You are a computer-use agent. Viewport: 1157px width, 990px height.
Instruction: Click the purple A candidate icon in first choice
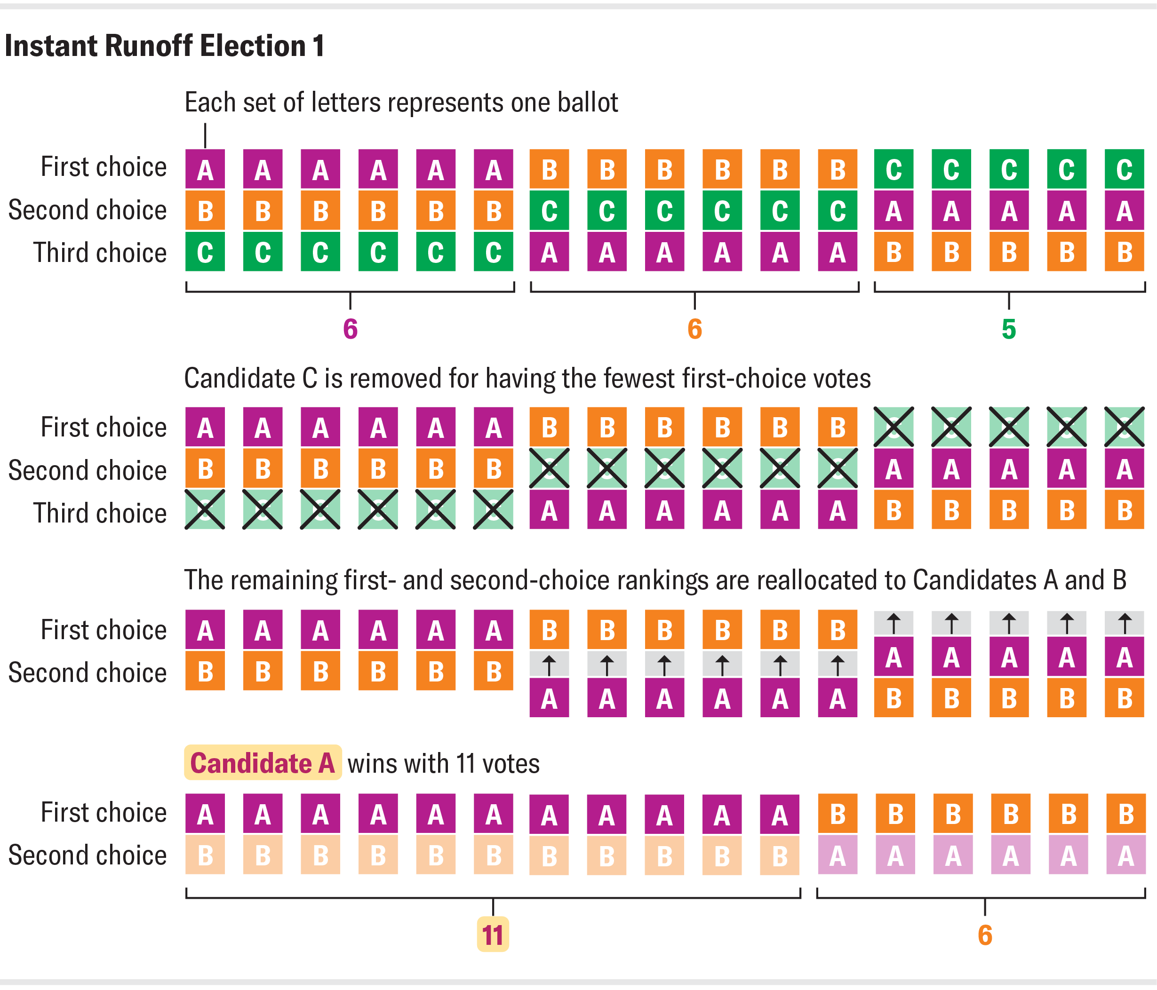coord(190,159)
